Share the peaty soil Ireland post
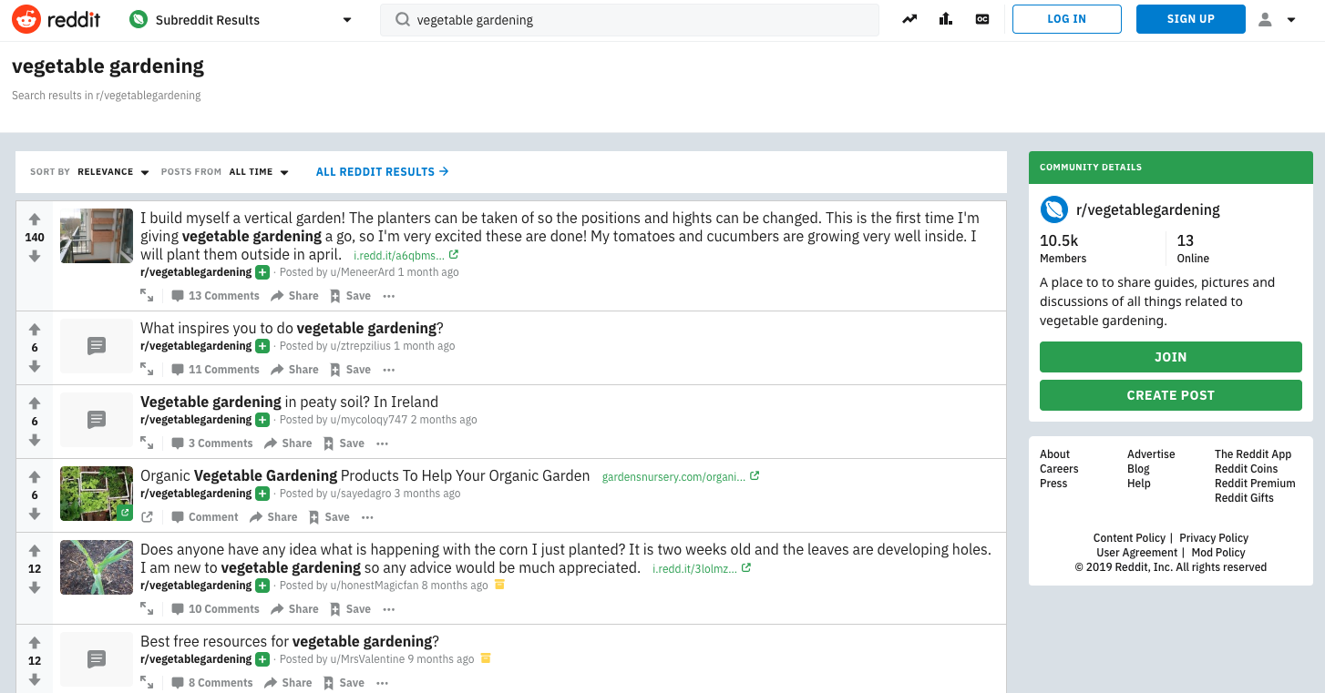The width and height of the screenshot is (1325, 693). [288, 443]
